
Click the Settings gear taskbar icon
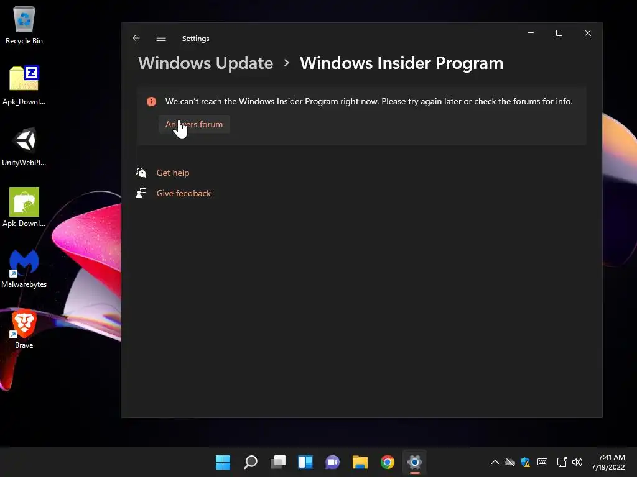[x=415, y=462]
